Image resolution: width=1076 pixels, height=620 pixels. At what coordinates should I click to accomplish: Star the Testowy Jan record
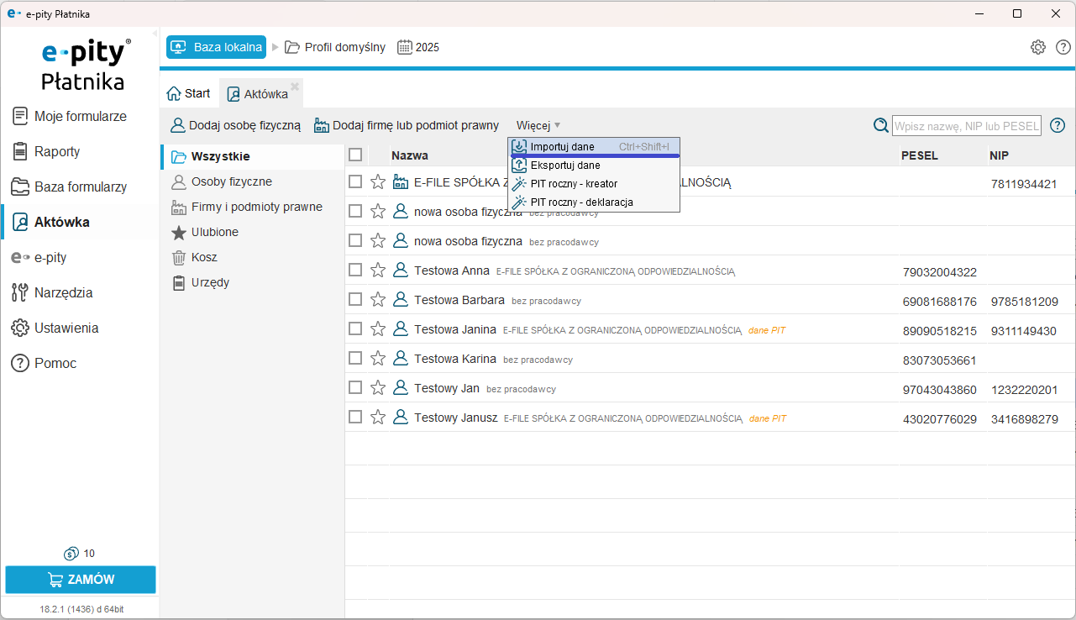point(378,388)
